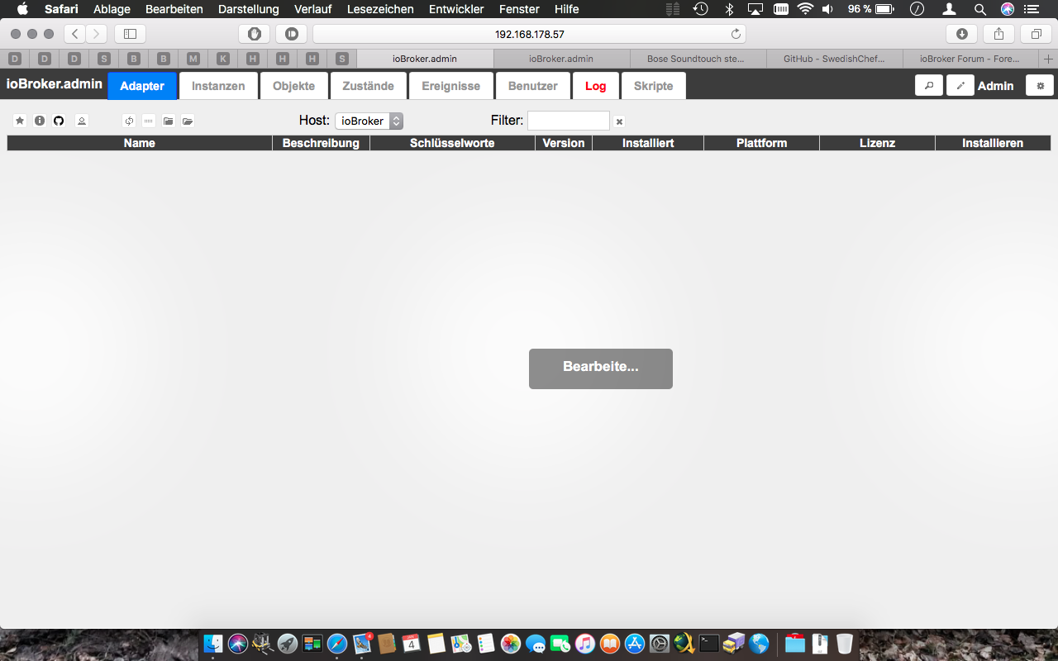Select the Bose Soundtouch browser tab

pyautogui.click(x=698, y=59)
